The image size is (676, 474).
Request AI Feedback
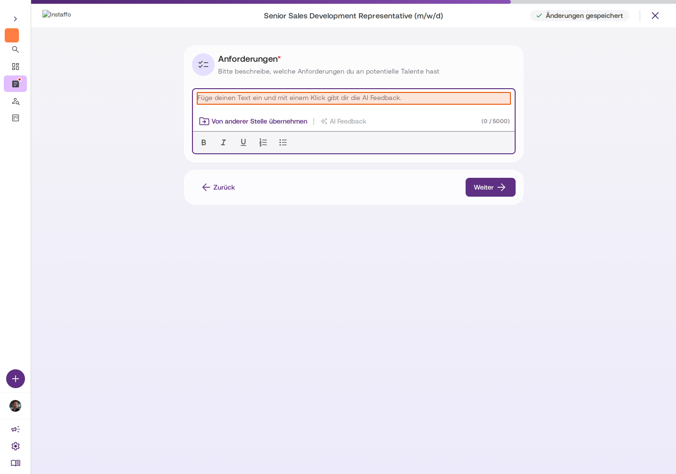[x=343, y=121]
